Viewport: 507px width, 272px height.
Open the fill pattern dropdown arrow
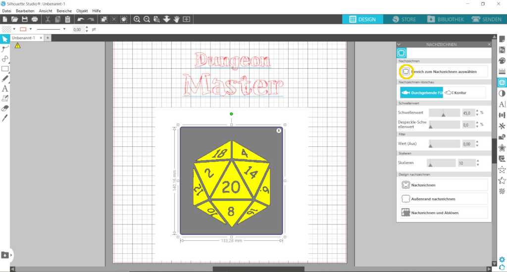click(x=14, y=29)
